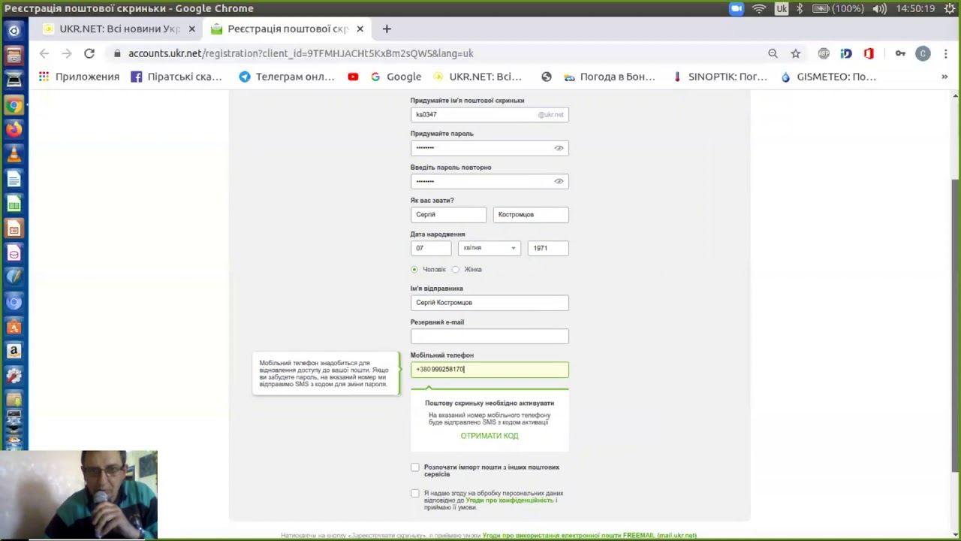This screenshot has height=541, width=961.
Task: Open the FREEMAIL usage agreement link
Action: coord(589,536)
